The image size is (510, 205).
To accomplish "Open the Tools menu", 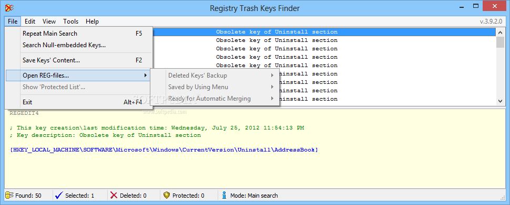I will (70, 21).
